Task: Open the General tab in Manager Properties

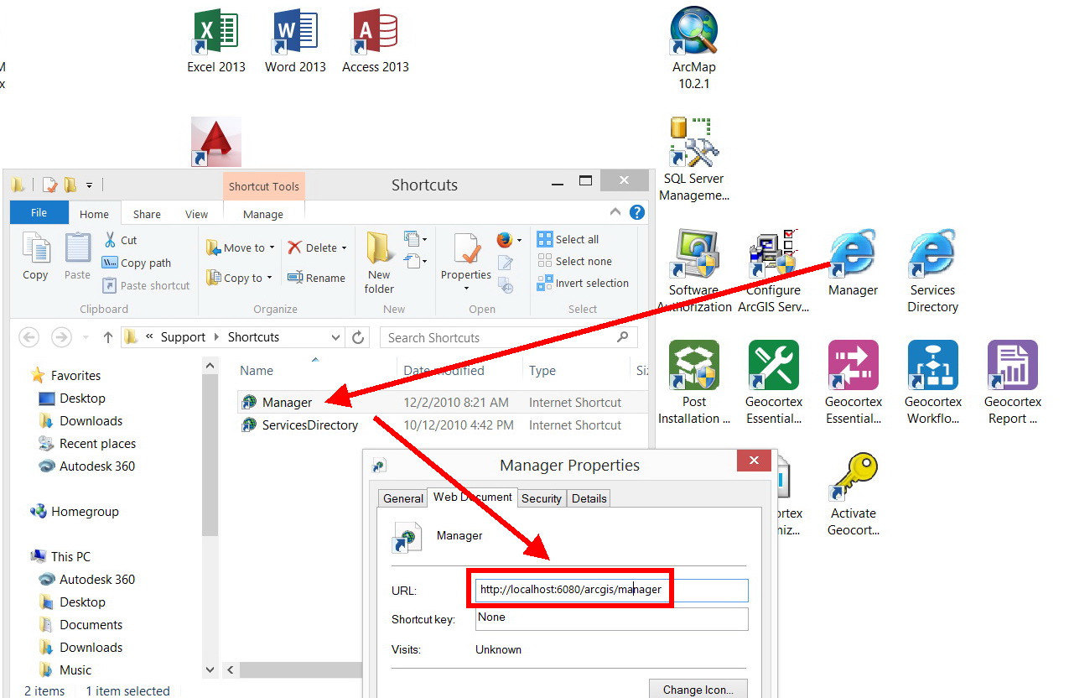Action: click(x=402, y=498)
